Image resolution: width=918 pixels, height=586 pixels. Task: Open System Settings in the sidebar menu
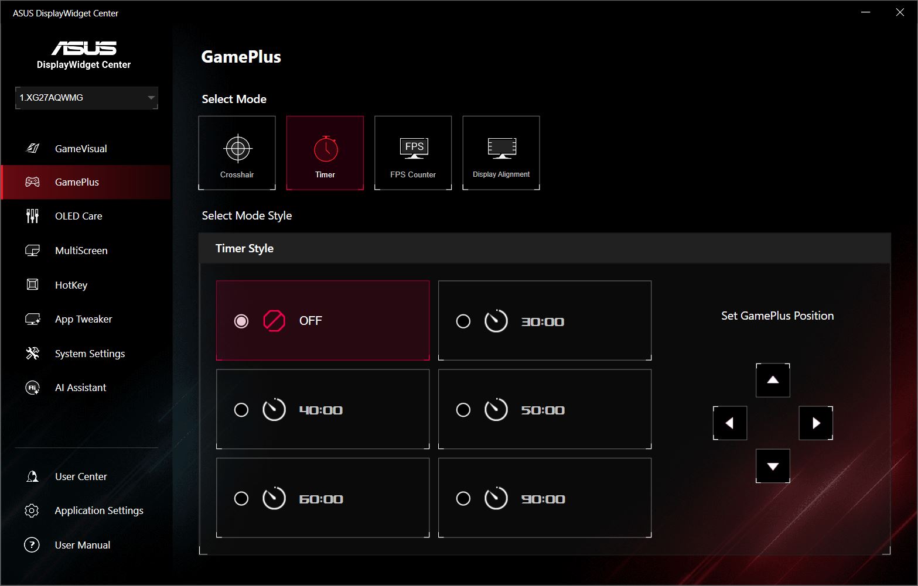point(86,354)
